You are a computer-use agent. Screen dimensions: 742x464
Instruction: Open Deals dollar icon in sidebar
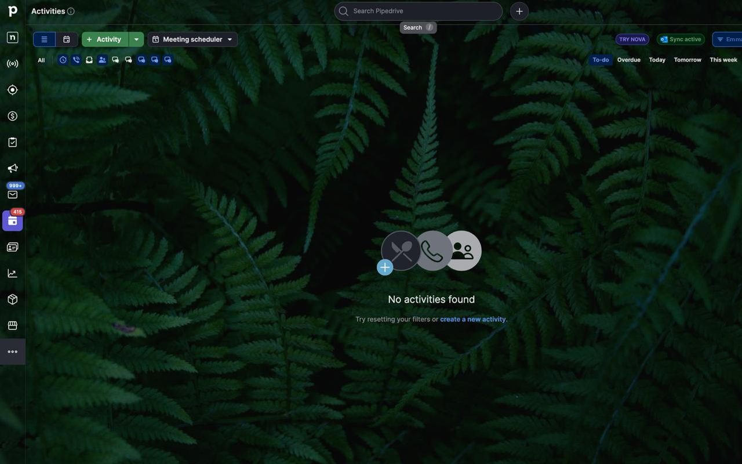[13, 116]
